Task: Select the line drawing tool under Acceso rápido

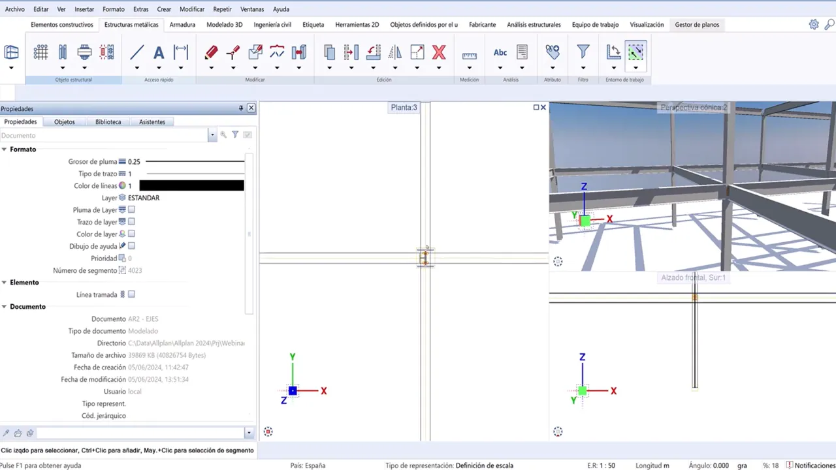Action: point(137,52)
